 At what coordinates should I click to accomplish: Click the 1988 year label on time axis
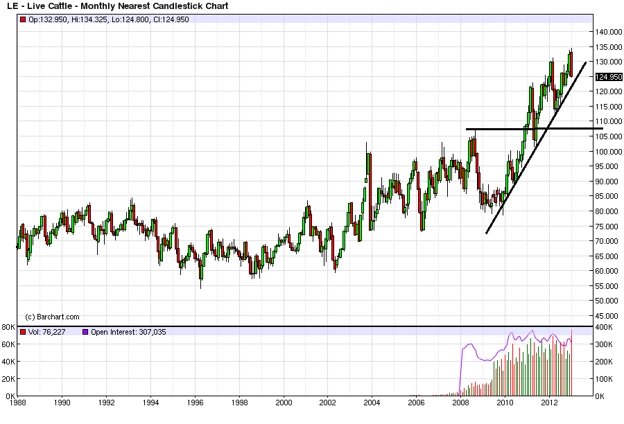coord(17,403)
